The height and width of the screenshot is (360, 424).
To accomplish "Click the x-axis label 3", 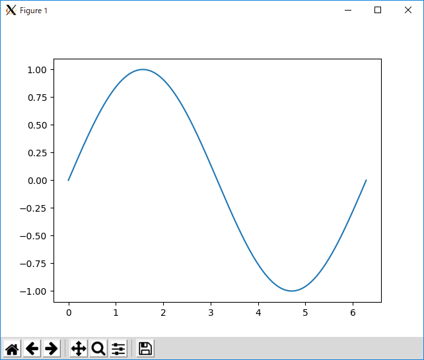I will coord(211,313).
